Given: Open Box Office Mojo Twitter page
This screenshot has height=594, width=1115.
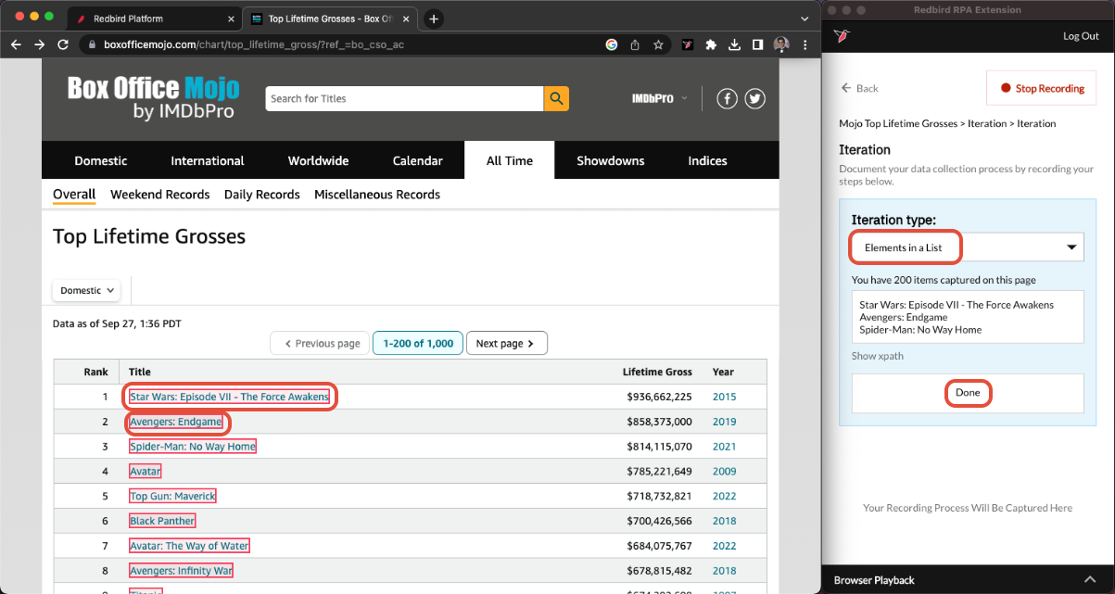Looking at the screenshot, I should [754, 98].
